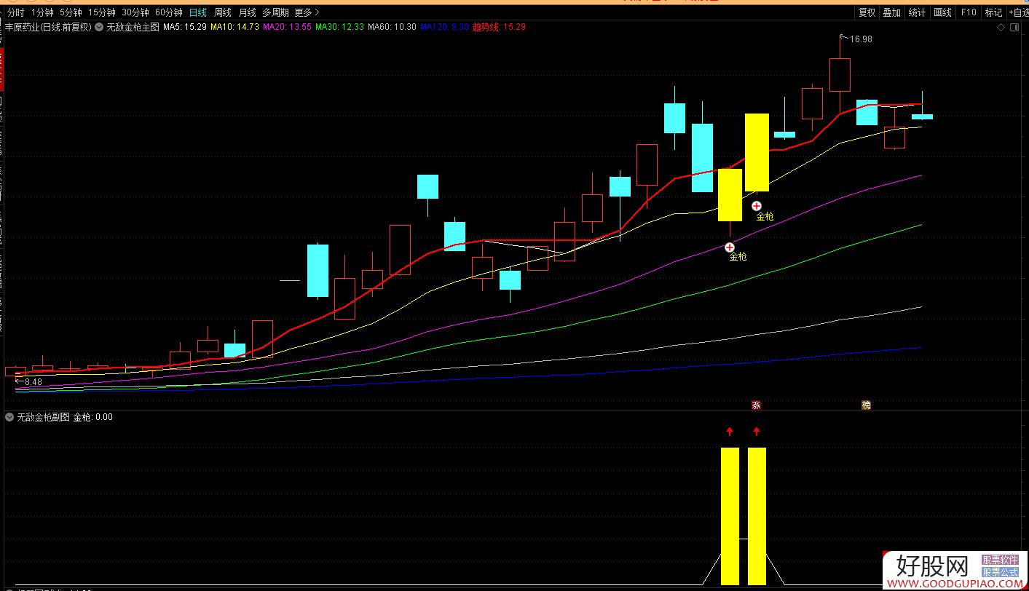Click the green MA30: 12.33 label
1029x591 pixels.
tap(339, 27)
